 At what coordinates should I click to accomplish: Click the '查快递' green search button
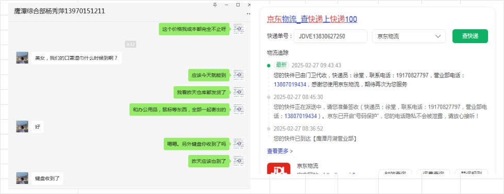coord(470,36)
